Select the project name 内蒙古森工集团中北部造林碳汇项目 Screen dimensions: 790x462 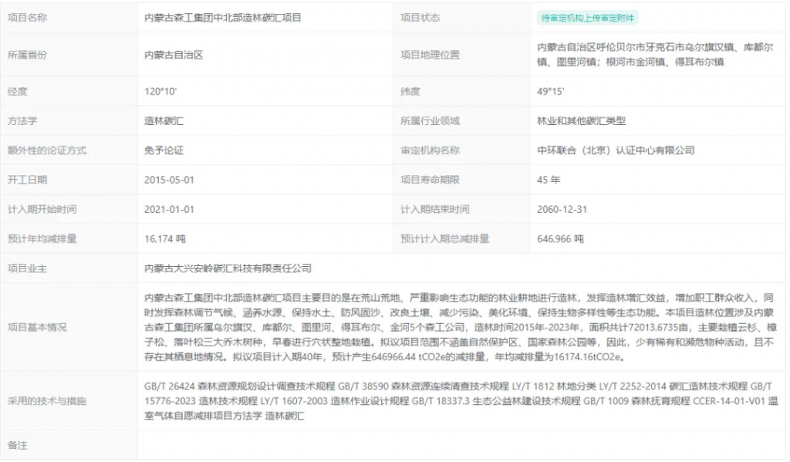coord(223,18)
